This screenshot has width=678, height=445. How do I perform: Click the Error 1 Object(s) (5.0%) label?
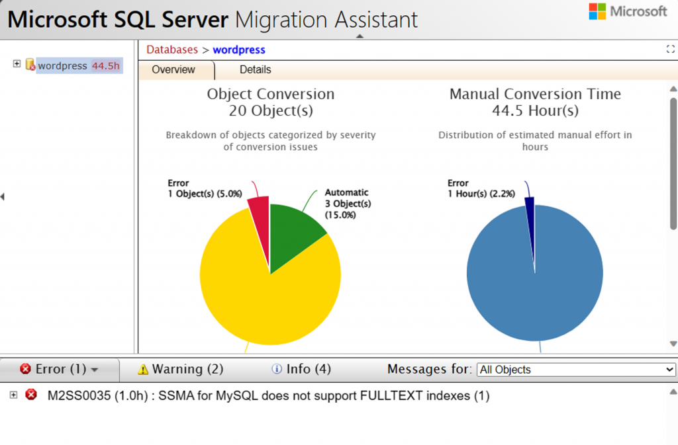(205, 188)
